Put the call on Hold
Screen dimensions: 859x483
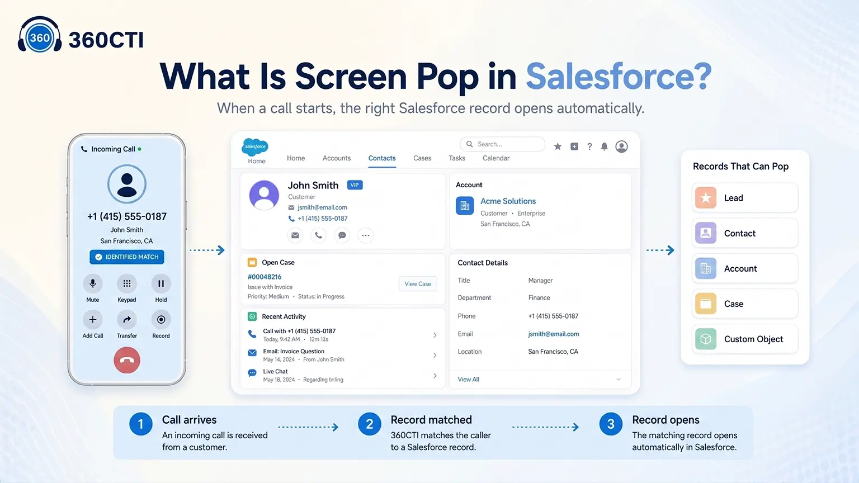coord(161,283)
